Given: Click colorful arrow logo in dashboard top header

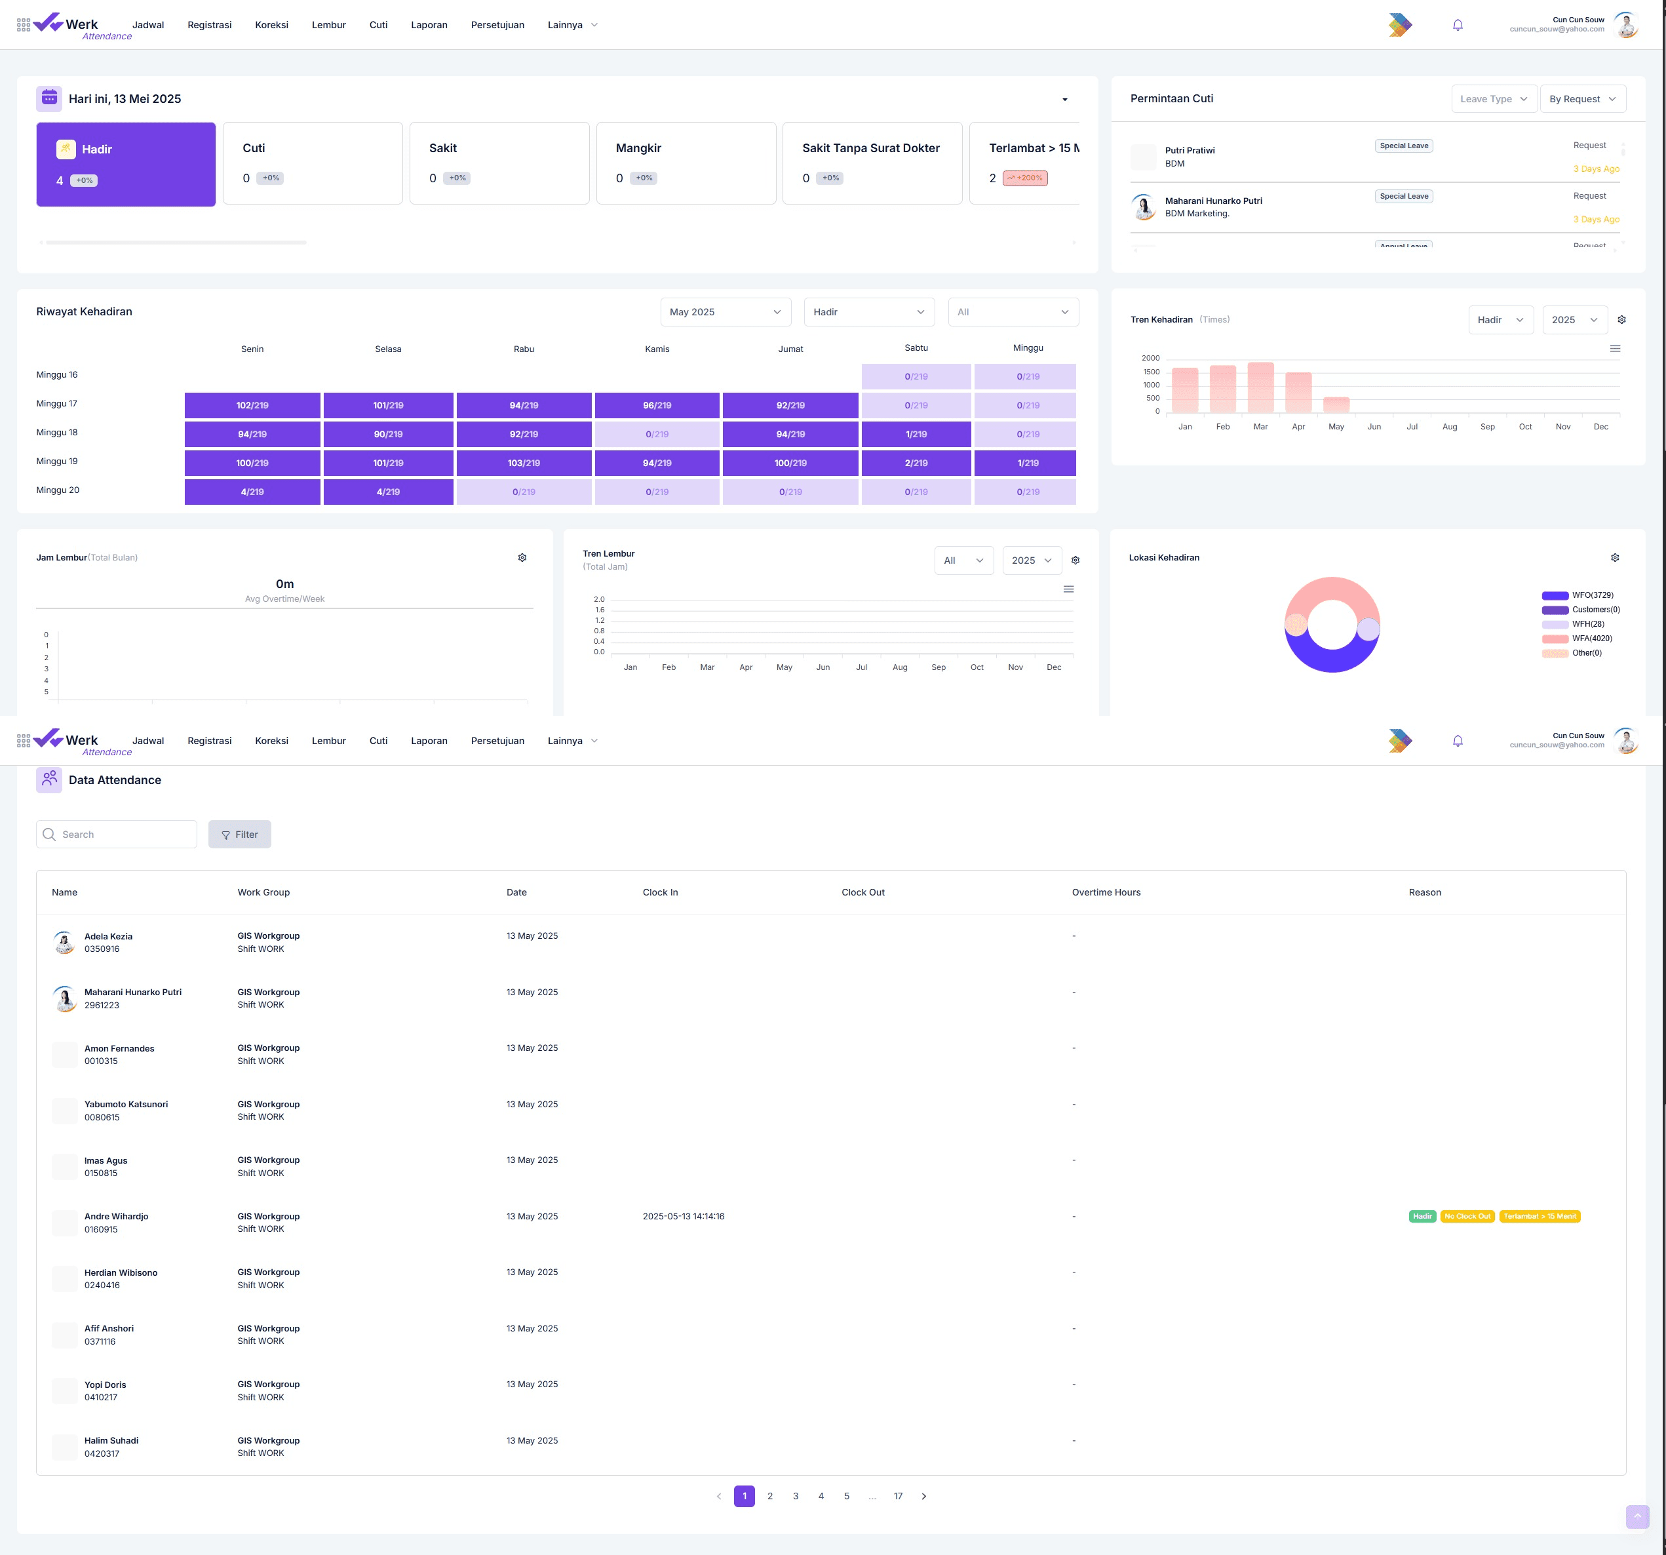Looking at the screenshot, I should tap(1399, 25).
